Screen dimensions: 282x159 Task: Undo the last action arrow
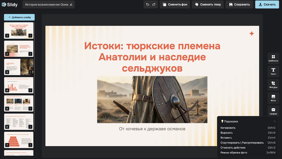coord(147,4)
